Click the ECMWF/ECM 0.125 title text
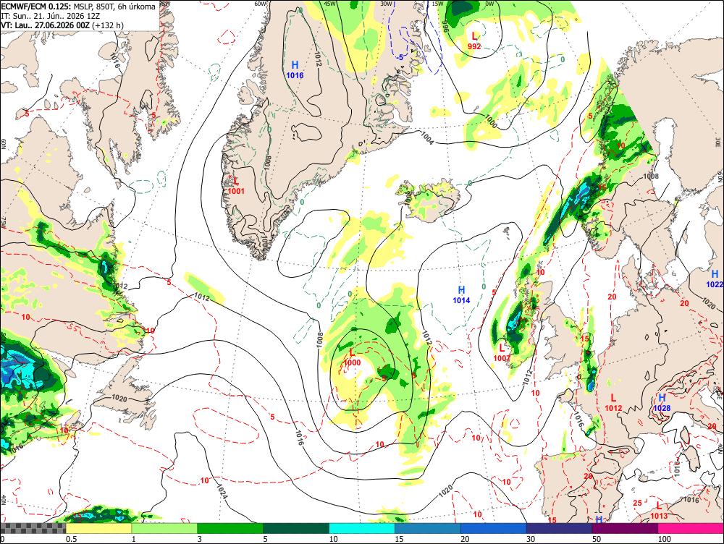Viewport: 724px width, 544px height. 36,7
